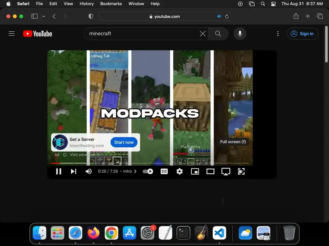329x246 pixels.
Task: Open YouTube settings three-dot menu
Action: tap(278, 34)
